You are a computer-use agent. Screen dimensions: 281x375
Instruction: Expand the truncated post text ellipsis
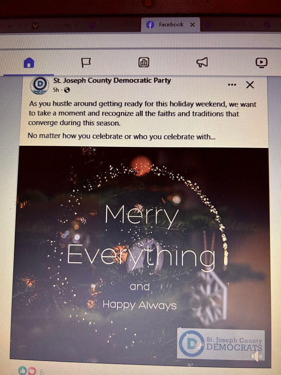click(x=213, y=137)
